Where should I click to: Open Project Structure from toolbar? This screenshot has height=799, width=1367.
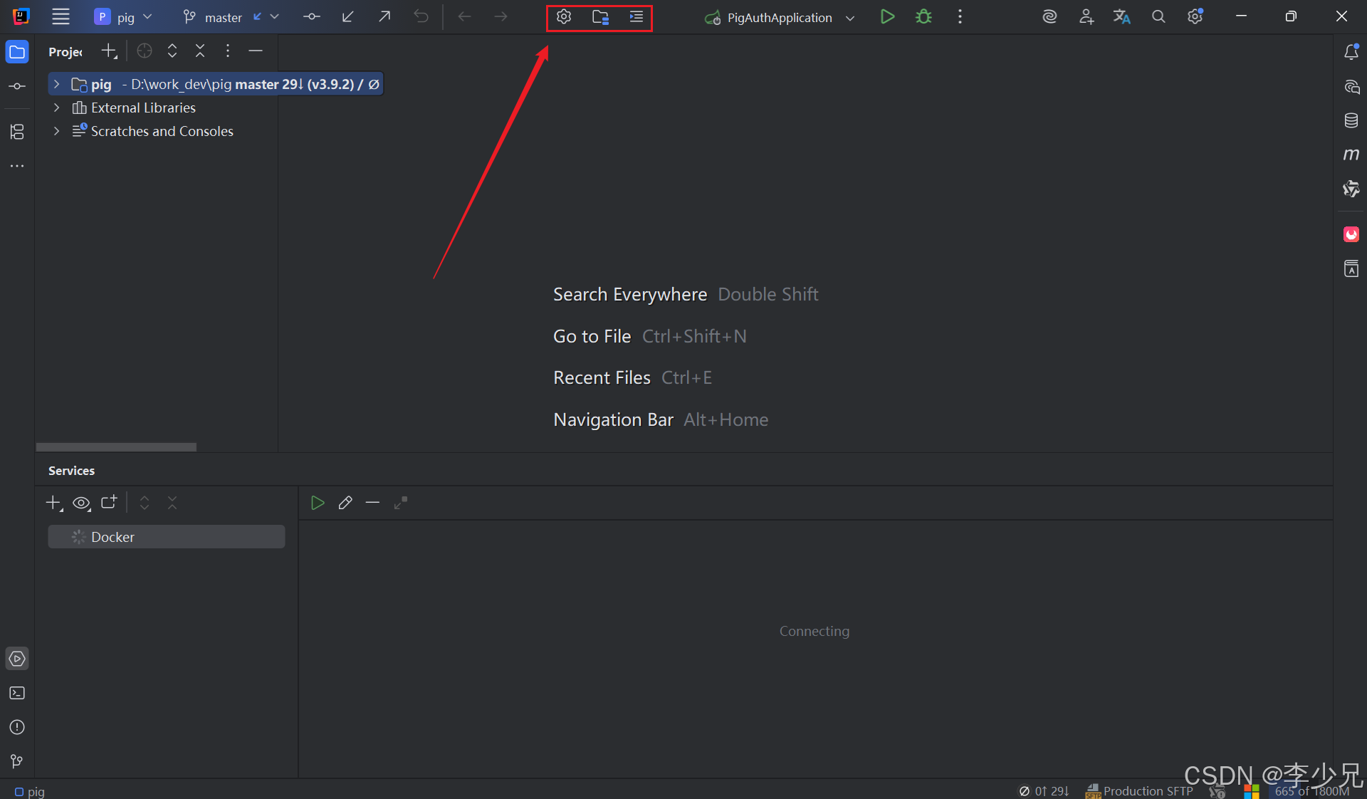600,17
